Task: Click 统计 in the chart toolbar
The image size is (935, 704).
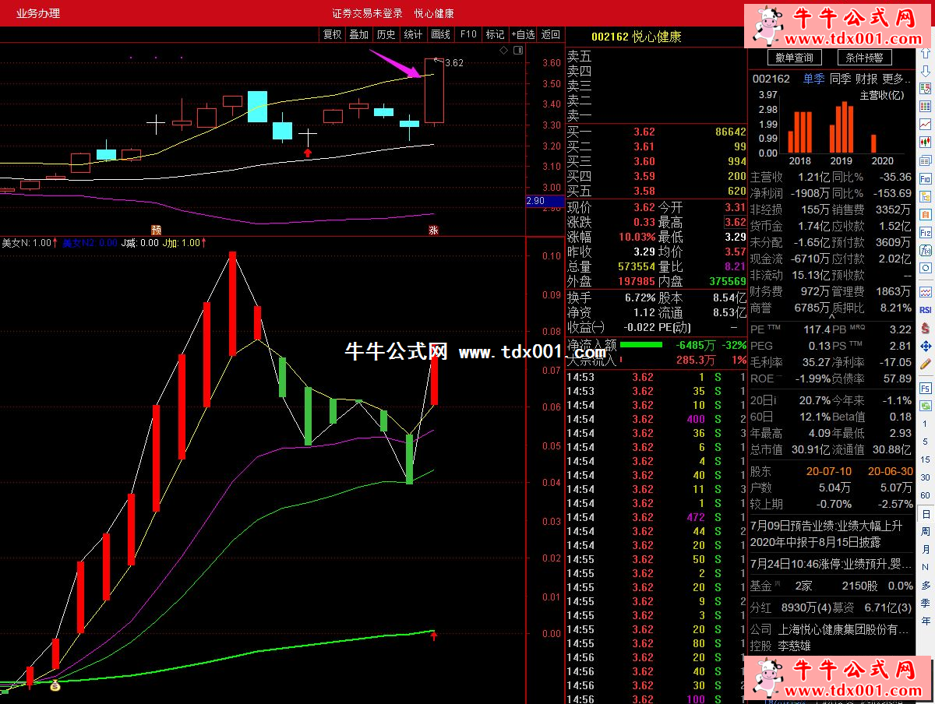Action: tap(413, 34)
